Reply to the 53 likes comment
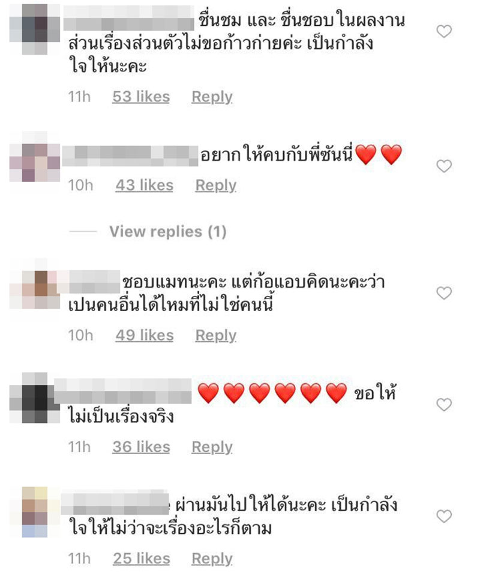Viewport: 480px width, 585px height. [212, 97]
